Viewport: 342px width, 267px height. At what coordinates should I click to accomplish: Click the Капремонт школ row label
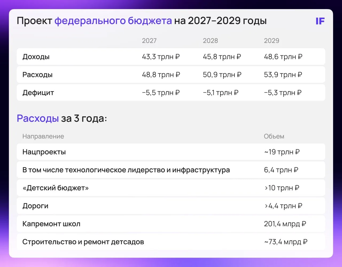[51, 224]
